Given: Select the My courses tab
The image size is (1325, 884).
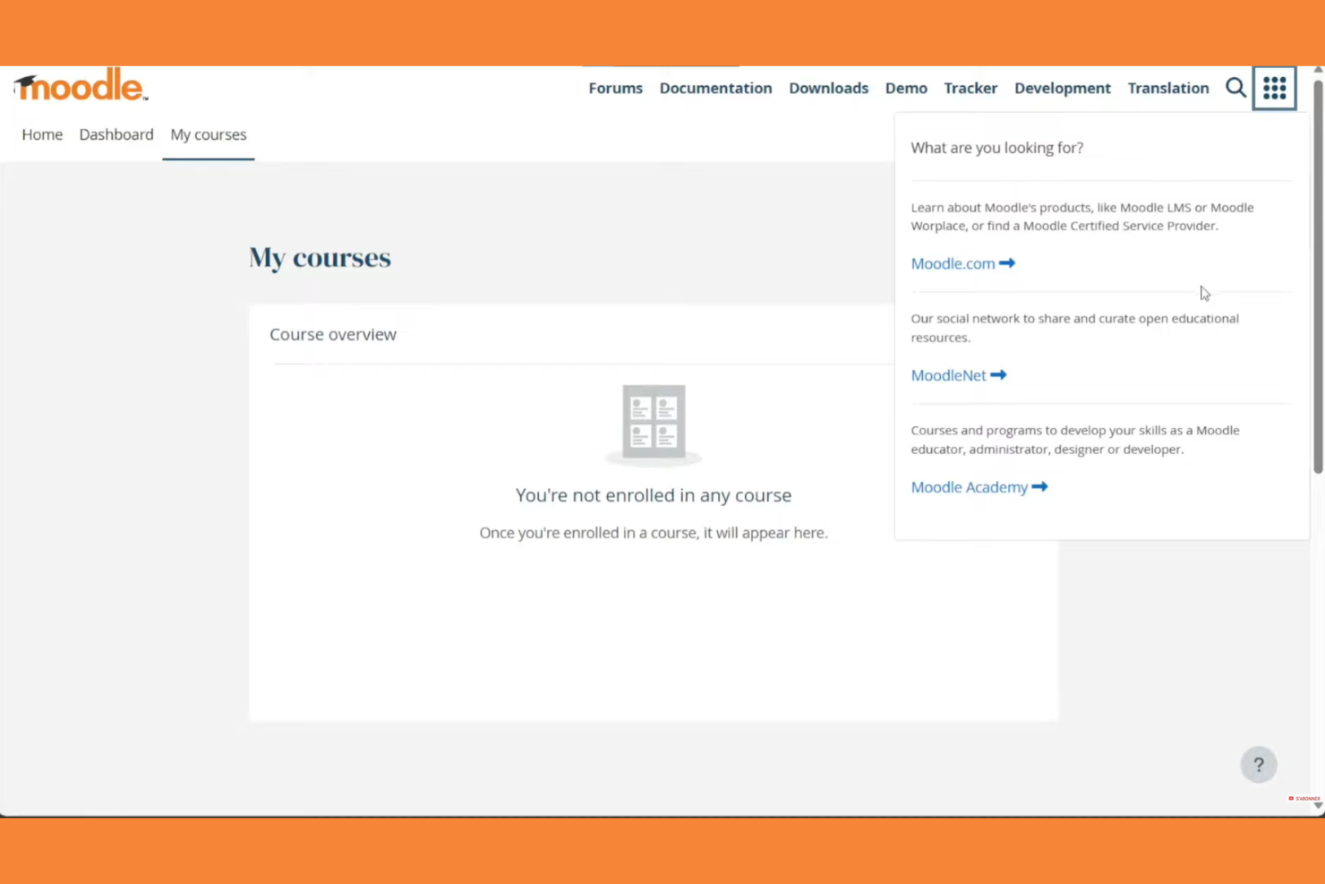Looking at the screenshot, I should click(208, 134).
